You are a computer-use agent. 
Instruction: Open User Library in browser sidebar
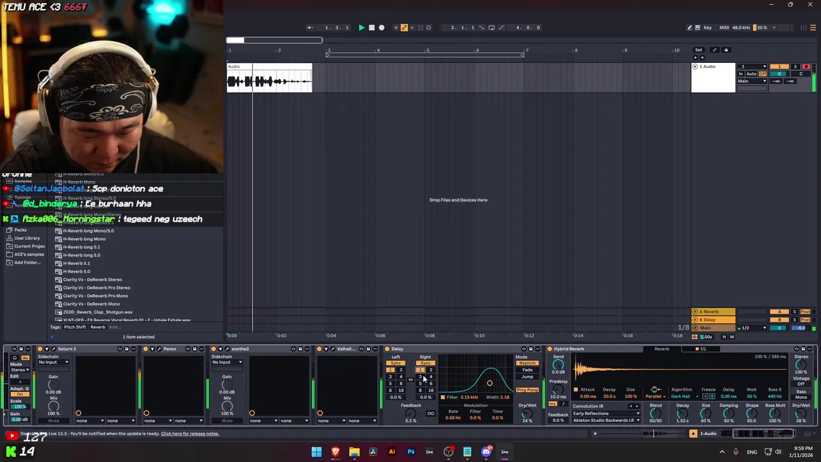coord(27,238)
